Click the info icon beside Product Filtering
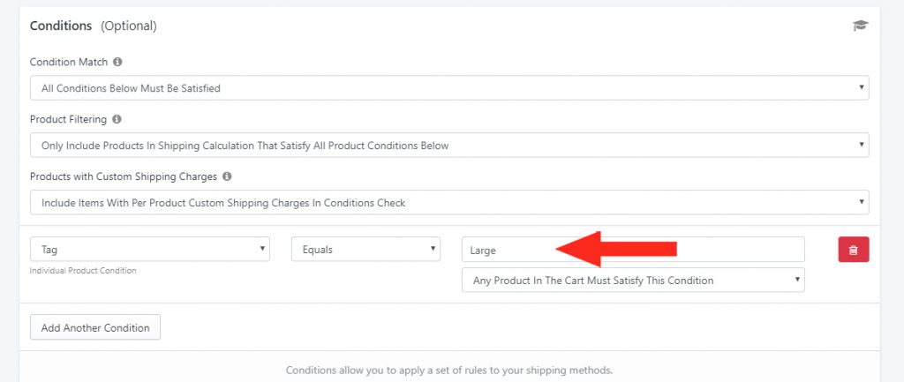 [x=117, y=119]
